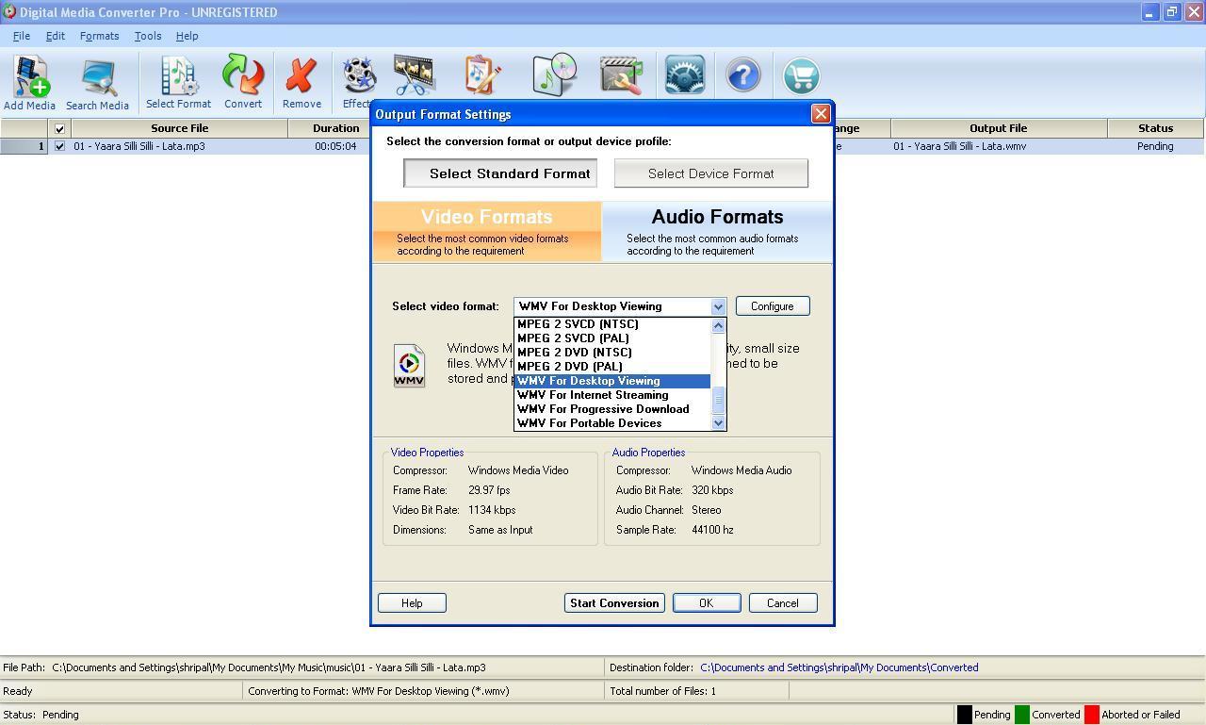The image size is (1206, 725).
Task: Open the Tools menu
Action: (148, 36)
